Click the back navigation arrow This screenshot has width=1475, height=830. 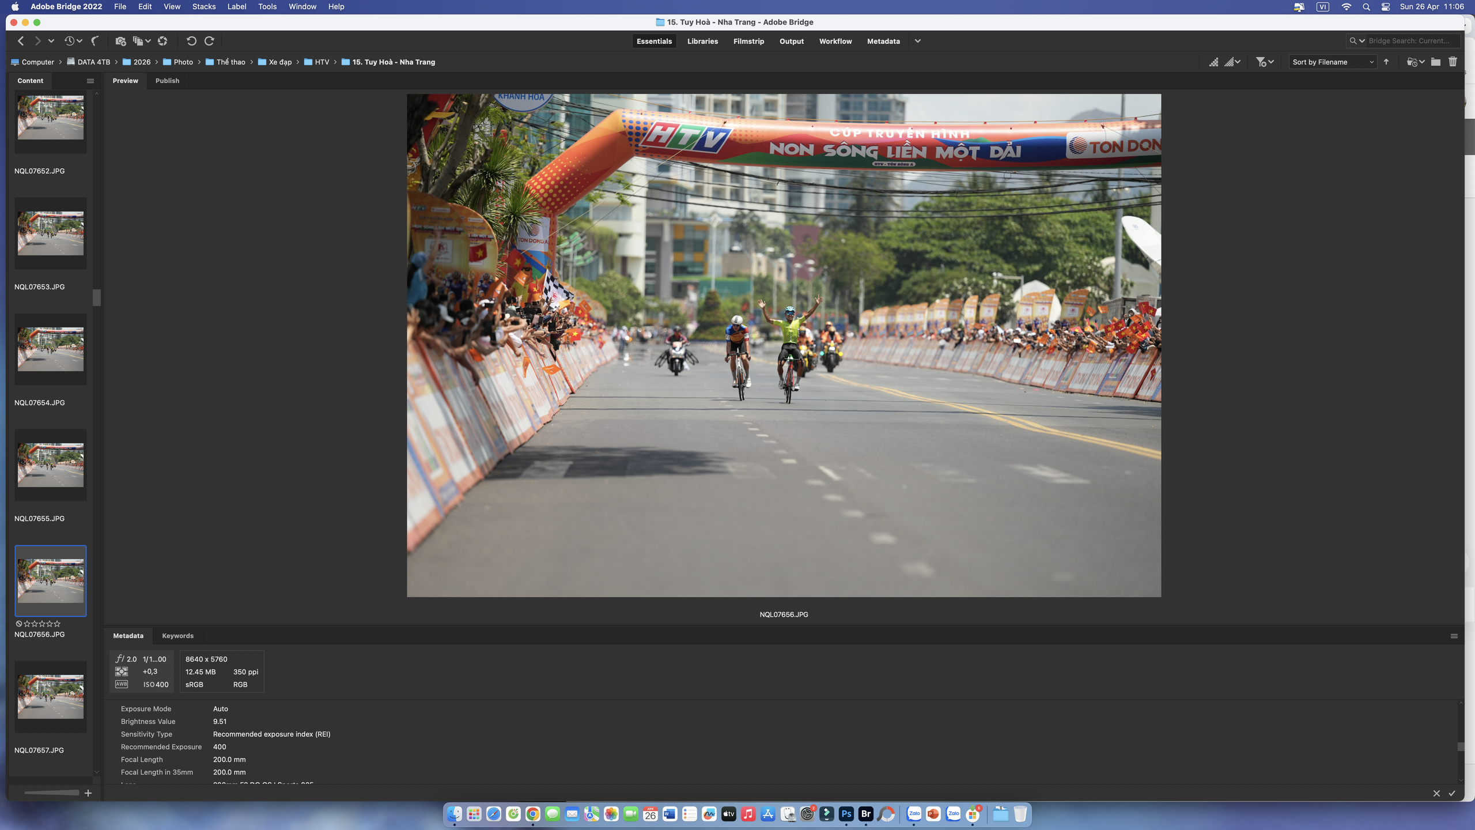(20, 41)
